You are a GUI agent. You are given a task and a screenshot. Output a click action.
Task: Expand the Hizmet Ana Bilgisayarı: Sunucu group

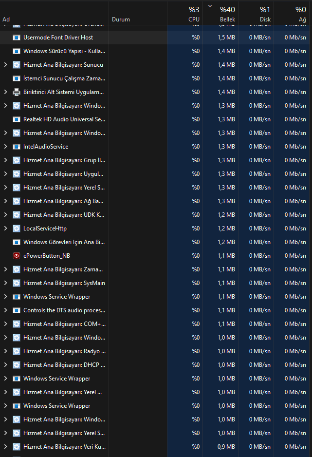[5, 65]
